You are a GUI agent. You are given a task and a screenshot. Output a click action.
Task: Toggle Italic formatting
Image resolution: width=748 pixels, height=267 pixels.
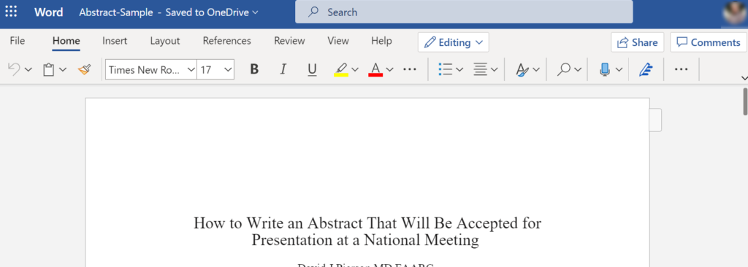coord(283,69)
